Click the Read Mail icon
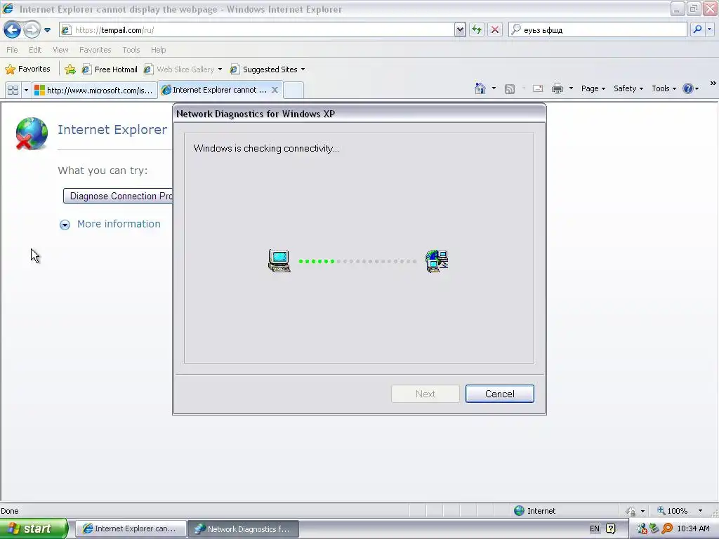The height and width of the screenshot is (539, 719). 538,89
